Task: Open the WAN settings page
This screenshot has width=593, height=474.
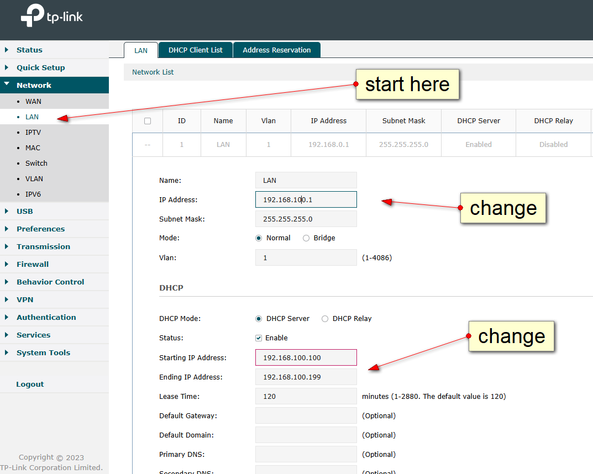Action: [33, 102]
